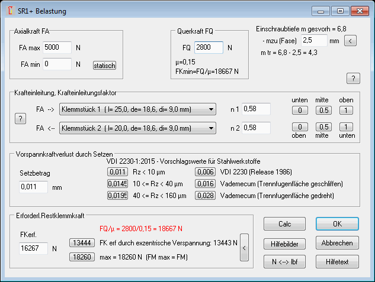Choose the 0,028 Vademecum gedreht value

pyautogui.click(x=205, y=195)
